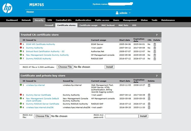191x131 pixels.
Task: Click the admin user icon
Action: [x=117, y=13]
